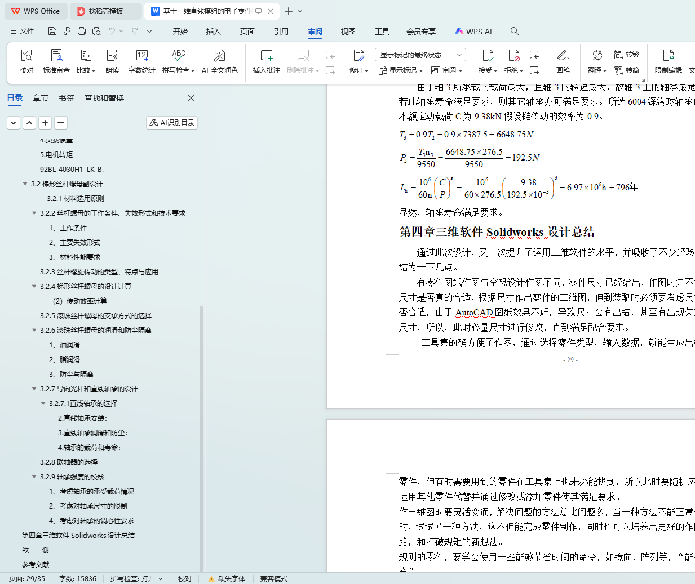
Task: Click the minus icon in outline toolbar
Action: (61, 122)
